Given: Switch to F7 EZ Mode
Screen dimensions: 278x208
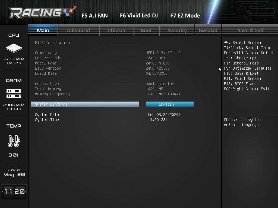Looking at the screenshot, I should pos(185,15).
